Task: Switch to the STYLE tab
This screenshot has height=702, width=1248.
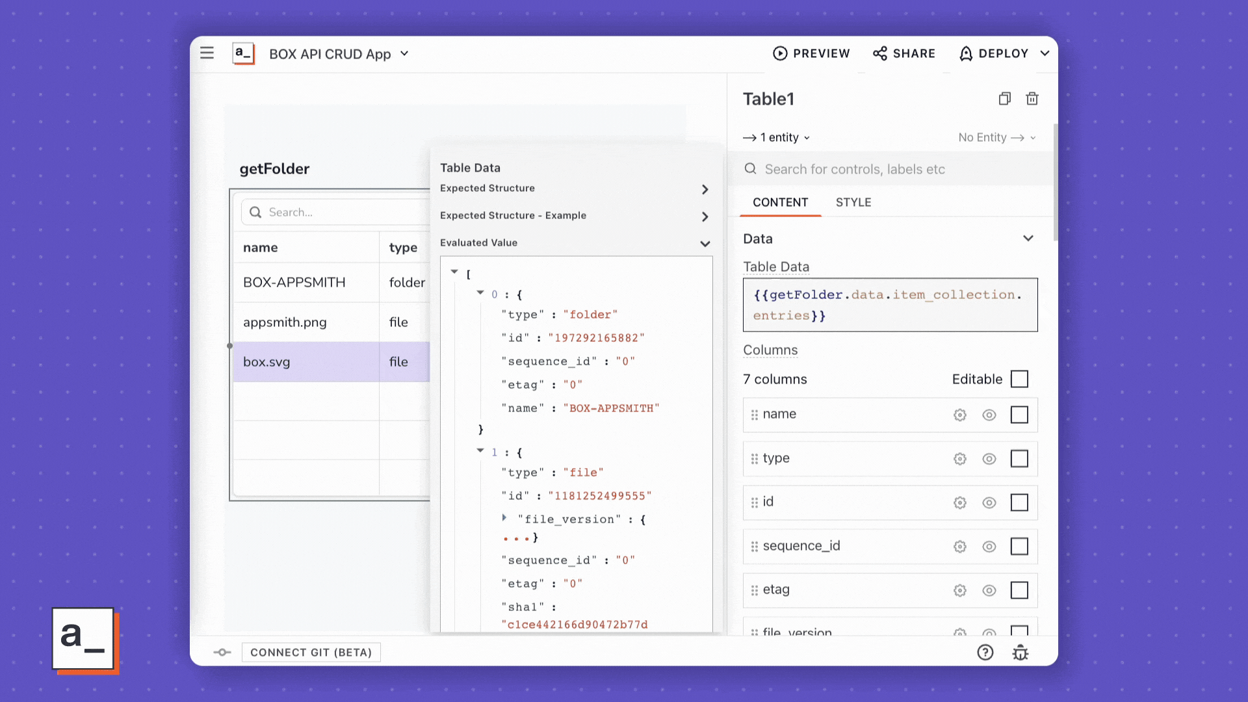Action: 853,202
